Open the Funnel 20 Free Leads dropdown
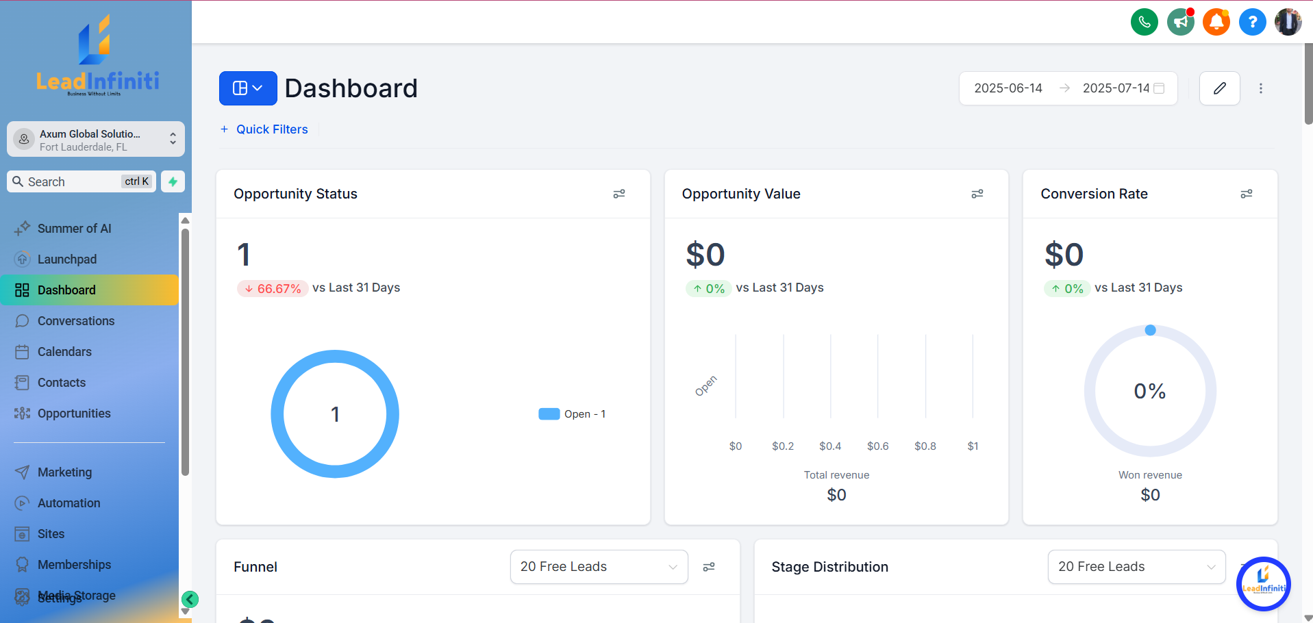 [x=599, y=567]
